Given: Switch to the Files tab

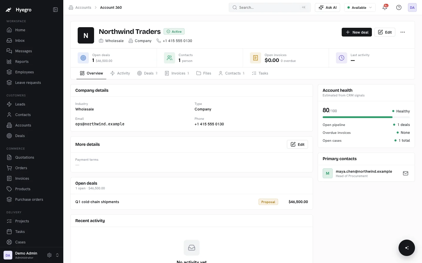Looking at the screenshot, I should point(204,73).
